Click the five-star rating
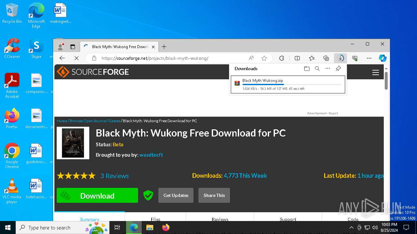417x234 pixels. coord(76,176)
